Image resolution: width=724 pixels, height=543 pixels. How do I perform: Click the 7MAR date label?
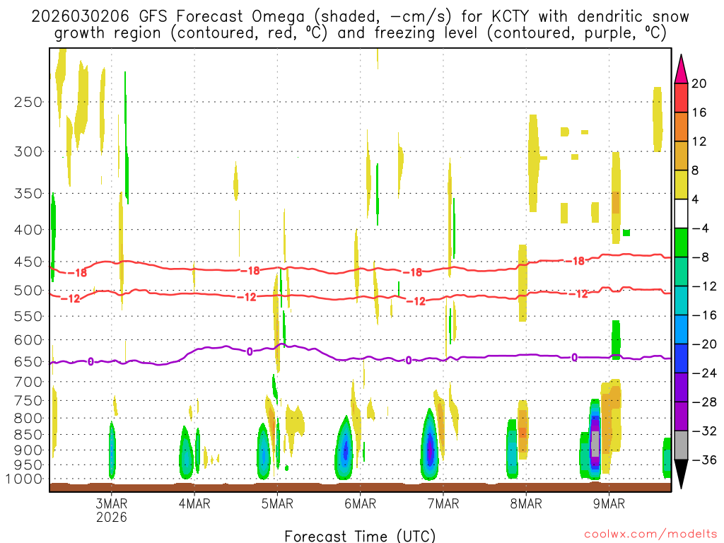tap(443, 503)
